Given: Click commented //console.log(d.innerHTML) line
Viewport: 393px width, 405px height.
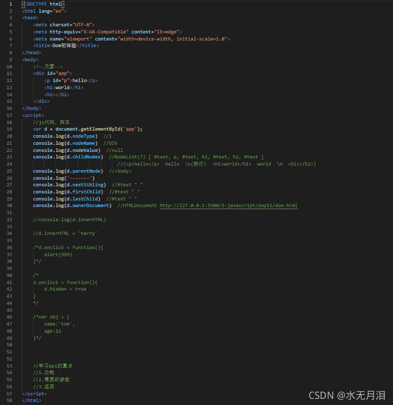Looking at the screenshot, I should coord(69,220).
